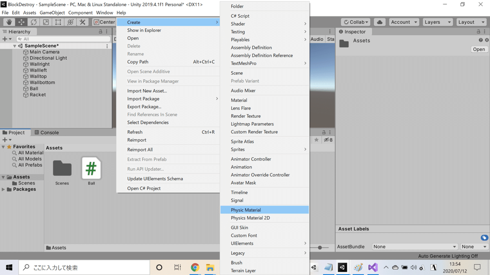490x275 pixels.
Task: Select All Models saved search
Action: point(27,159)
